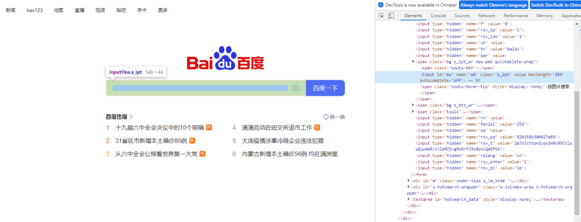Screen dimensions: 581x222
Task: Select hidden input name rqlang line
Action: click(471, 156)
